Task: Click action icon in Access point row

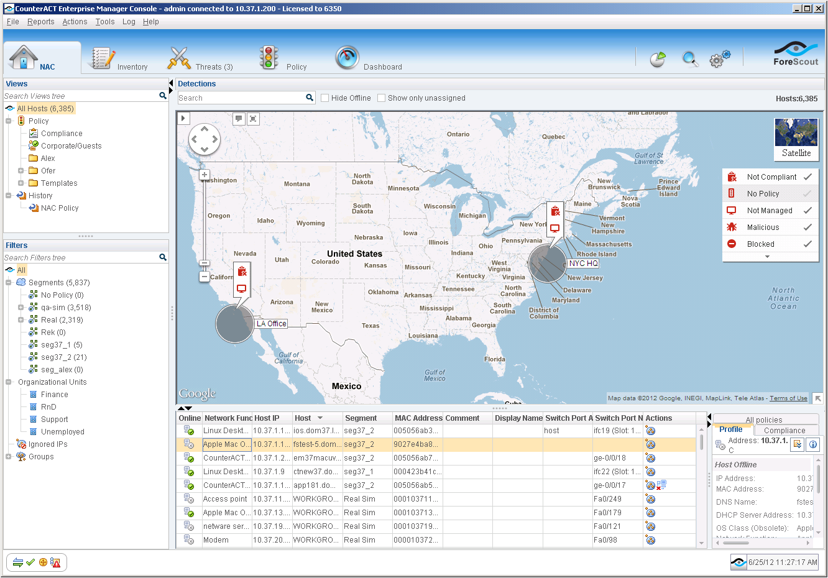Action: pyautogui.click(x=650, y=499)
